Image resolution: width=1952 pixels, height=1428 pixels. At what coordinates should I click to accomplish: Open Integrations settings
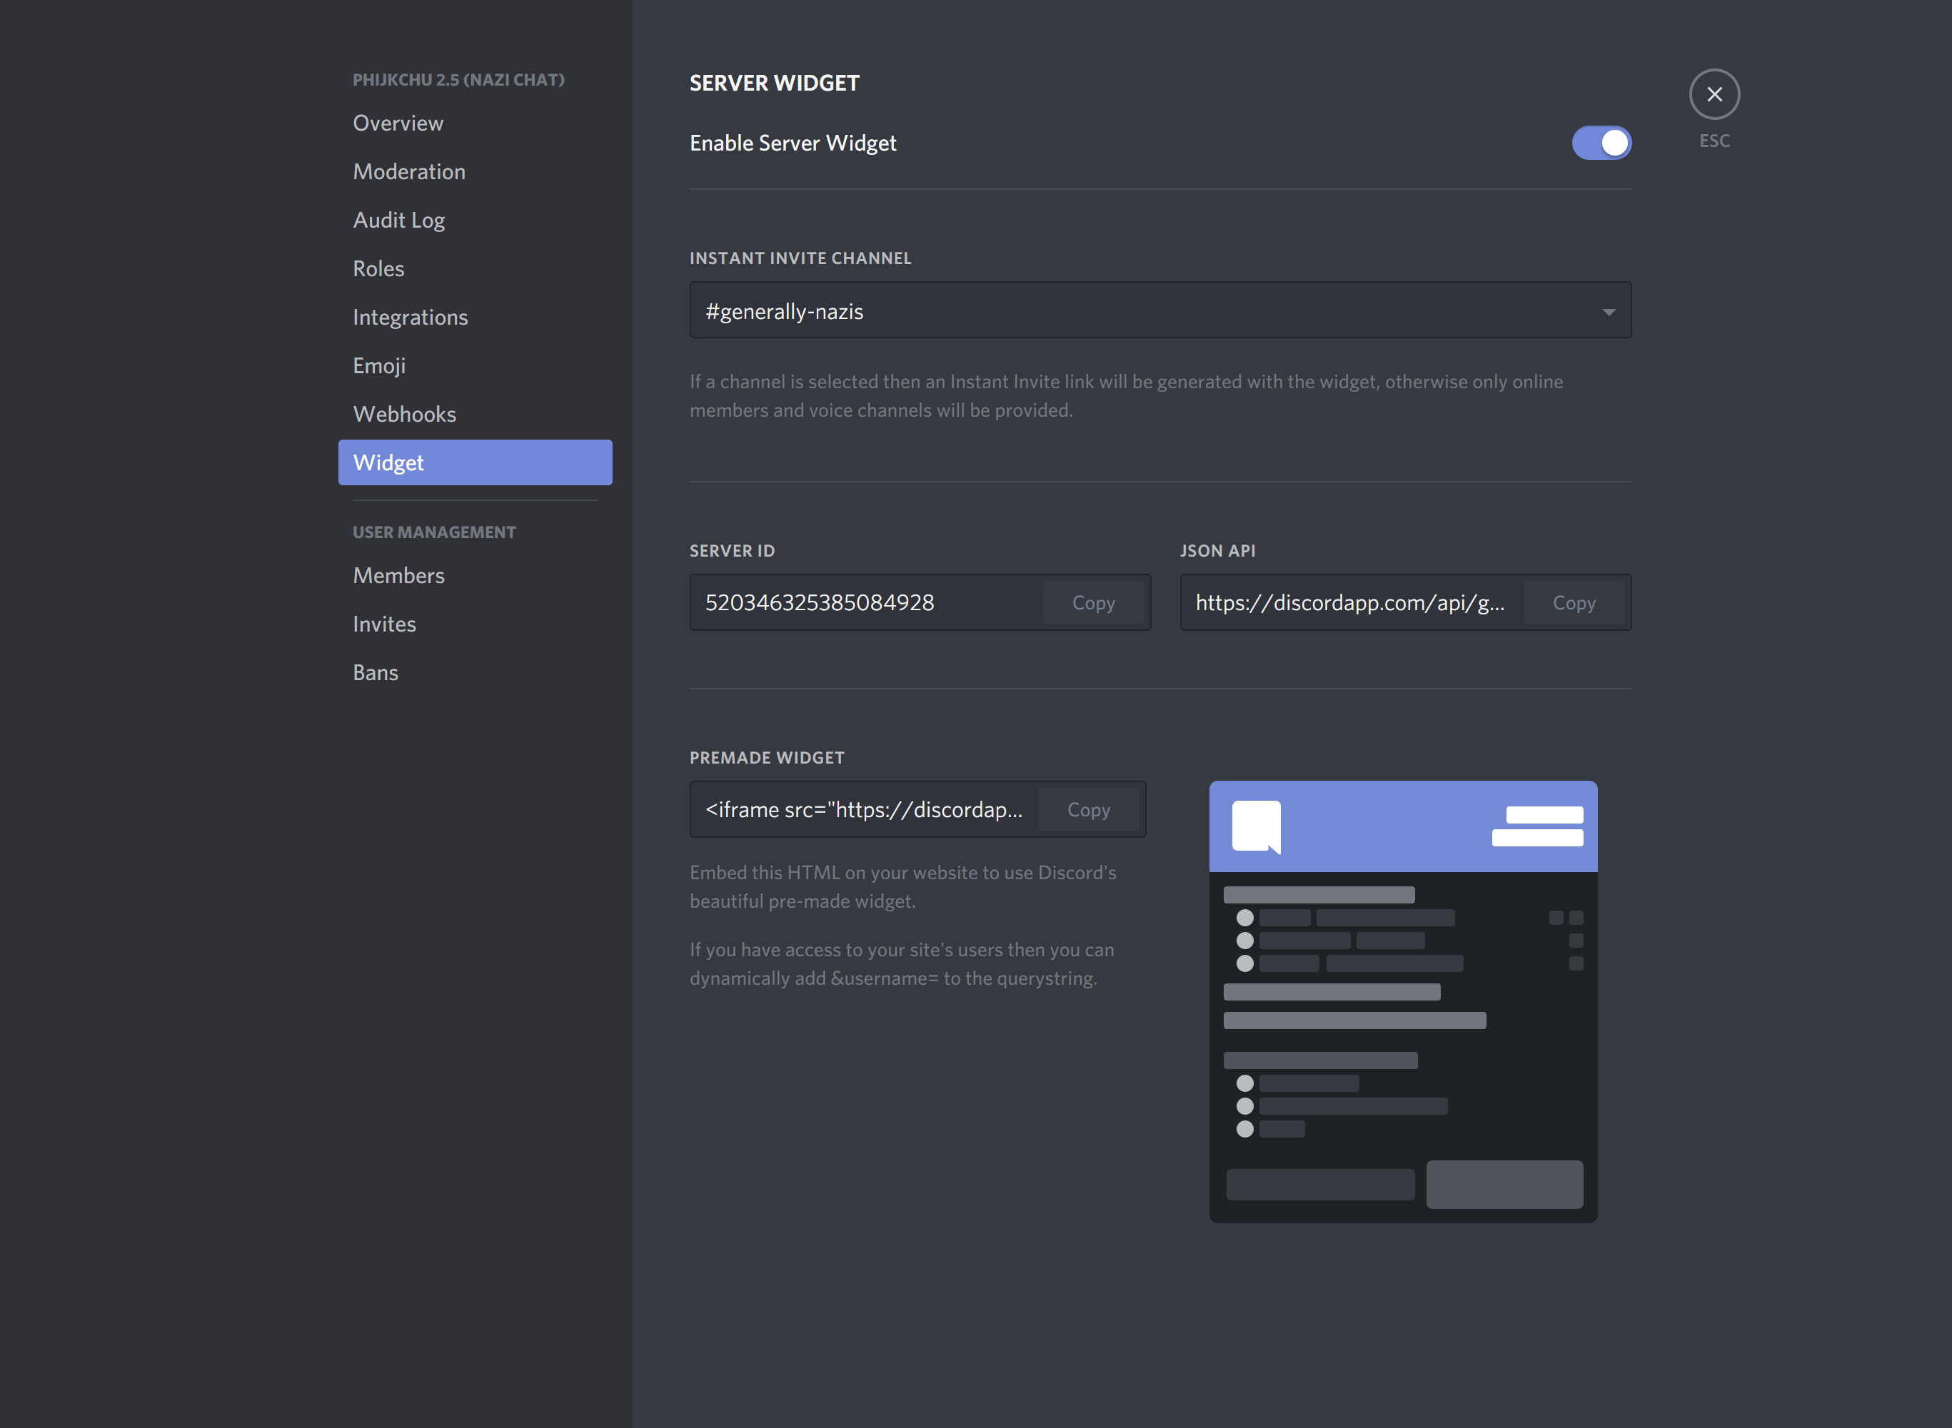[x=475, y=318]
